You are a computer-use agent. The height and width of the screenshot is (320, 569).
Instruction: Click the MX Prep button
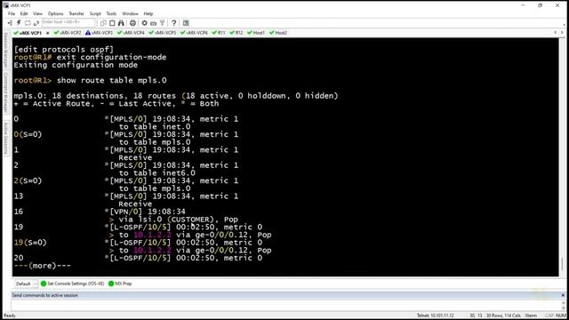120,284
